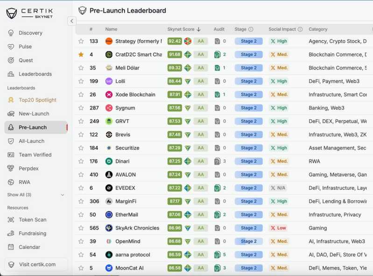The image size is (373, 276).
Task: Click the N/A social impact badge
Action: [x=278, y=188]
